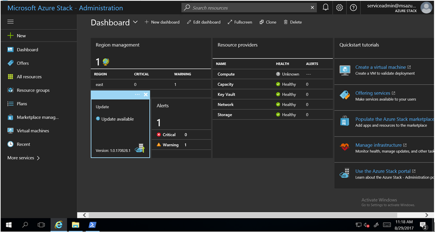This screenshot has height=232, width=435.
Task: Click the Use the Azure Stack portal icon
Action: [x=345, y=173]
